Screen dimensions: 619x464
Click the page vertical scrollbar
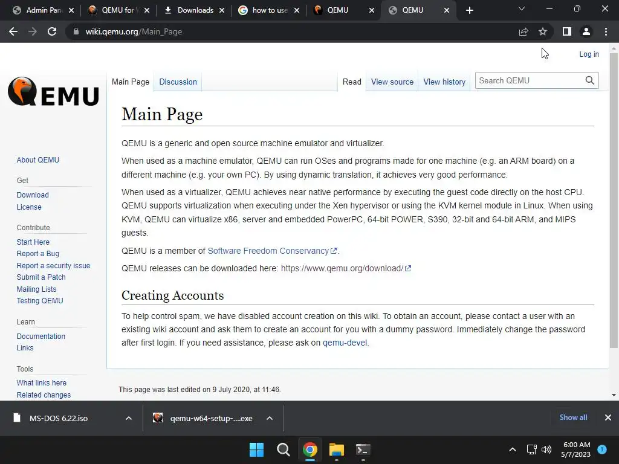click(x=614, y=201)
